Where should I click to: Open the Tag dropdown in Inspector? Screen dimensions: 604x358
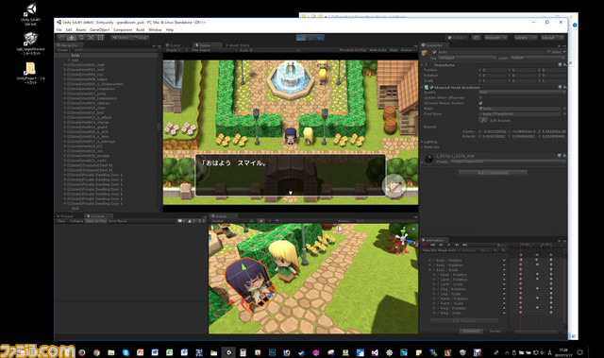click(467, 58)
